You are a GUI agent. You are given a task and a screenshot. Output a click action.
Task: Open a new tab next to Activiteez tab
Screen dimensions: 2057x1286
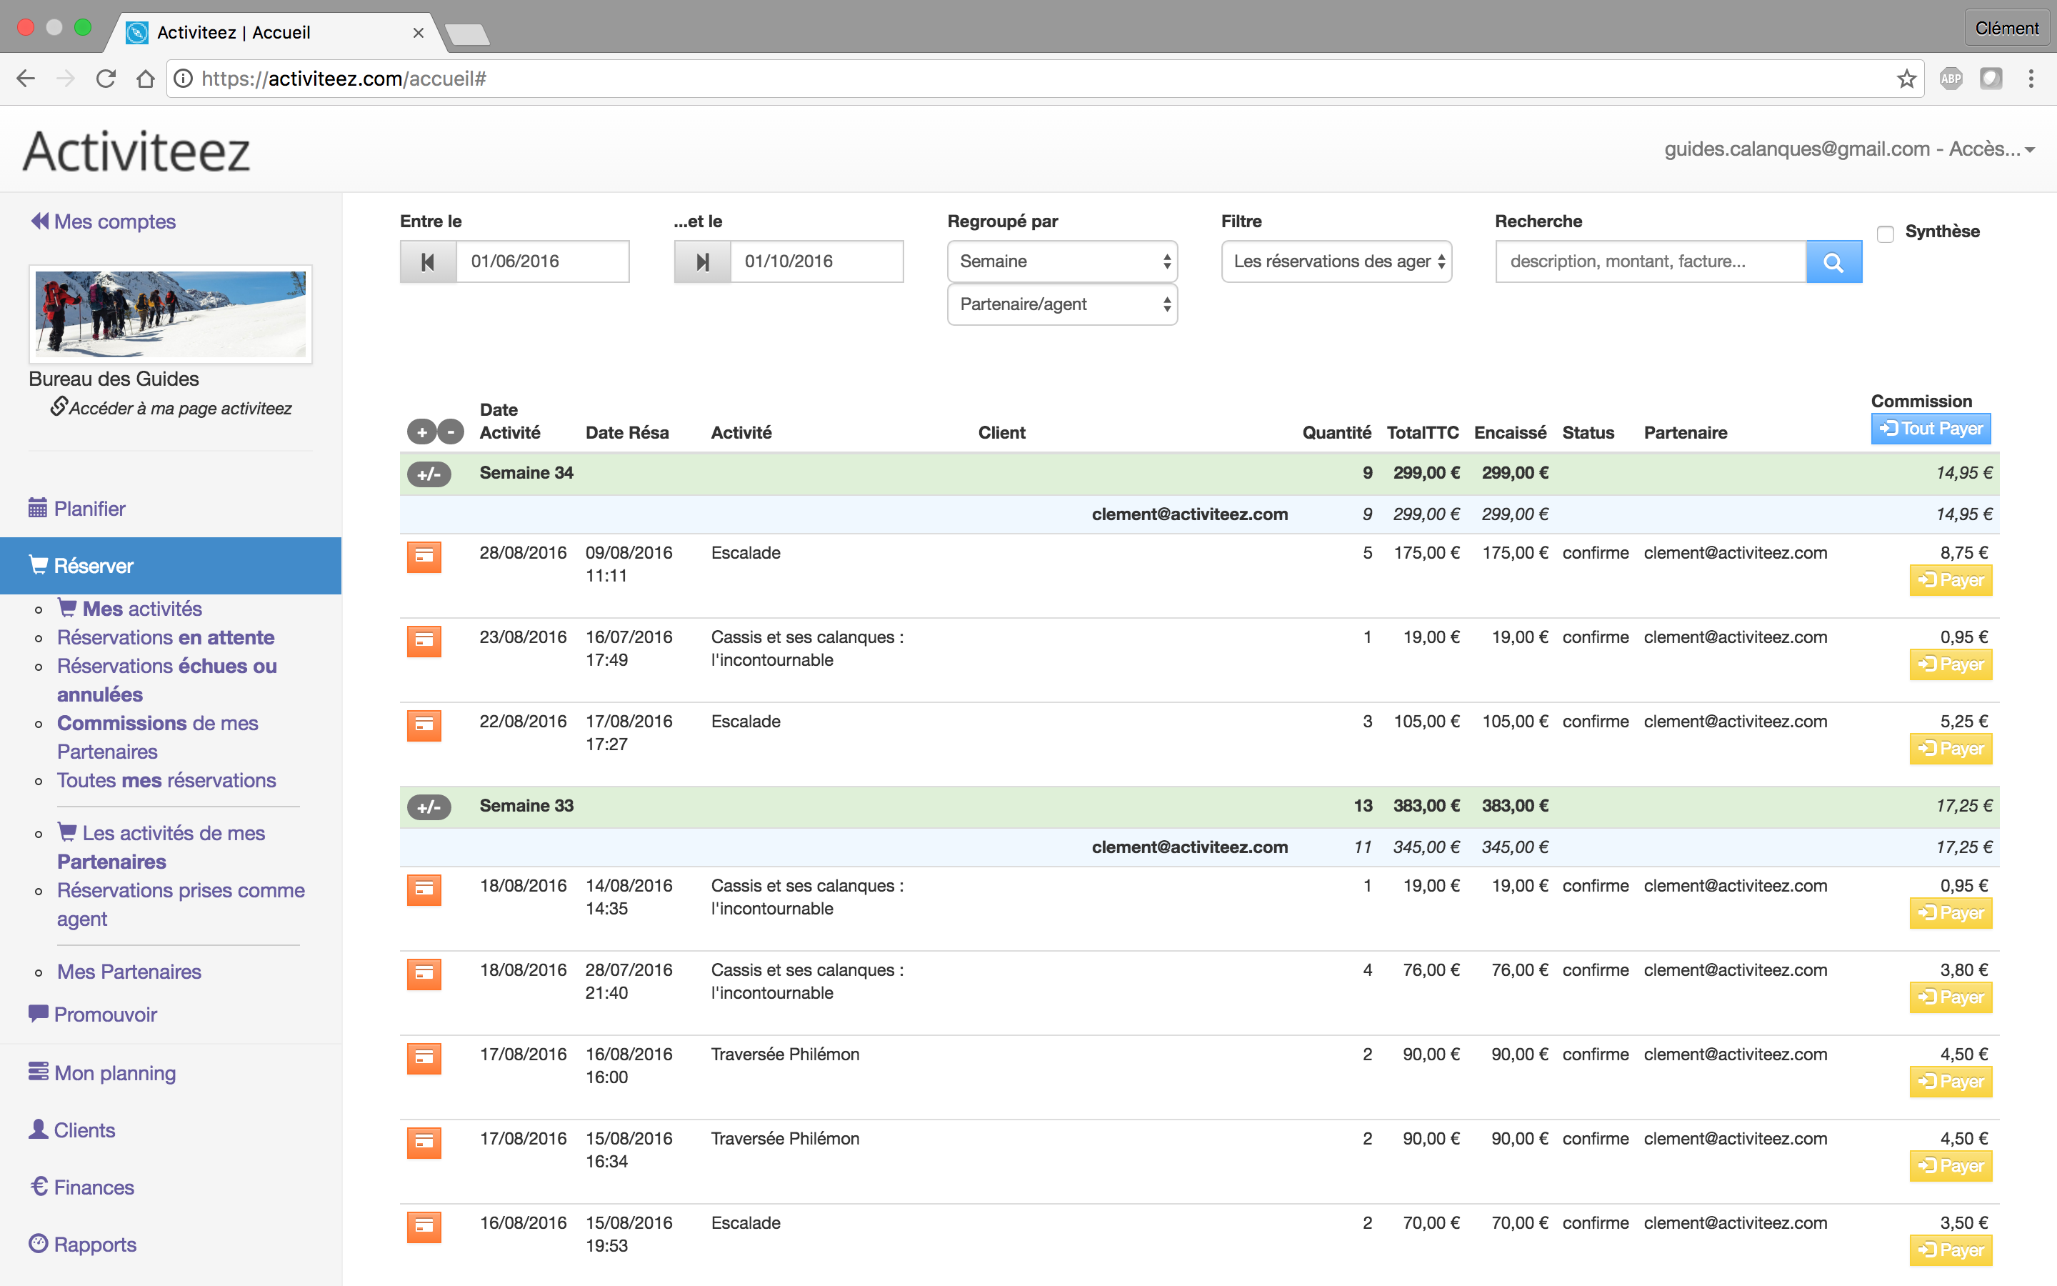pos(466,34)
